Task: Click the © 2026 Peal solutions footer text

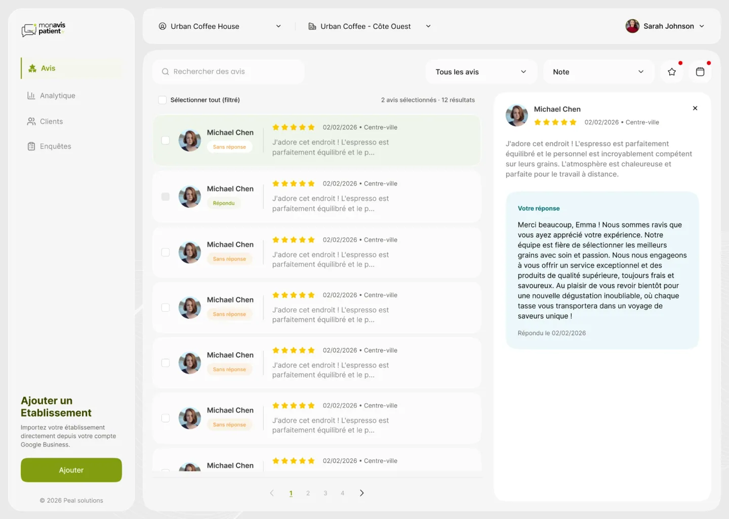Action: coord(71,500)
